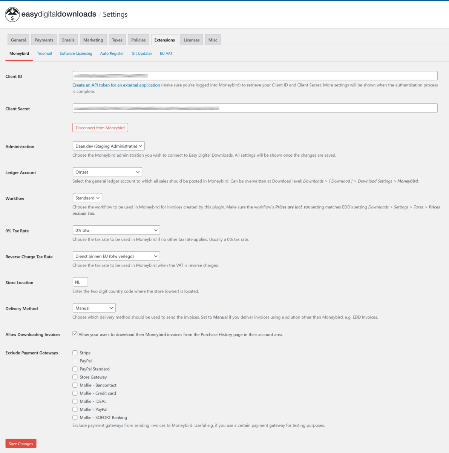The height and width of the screenshot is (453, 449).
Task: Open the Truemail section link
Action: coord(44,54)
